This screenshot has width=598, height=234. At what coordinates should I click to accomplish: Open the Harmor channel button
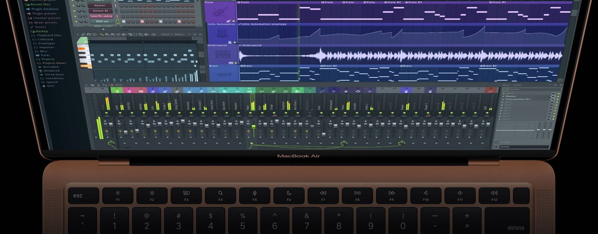click(x=101, y=5)
